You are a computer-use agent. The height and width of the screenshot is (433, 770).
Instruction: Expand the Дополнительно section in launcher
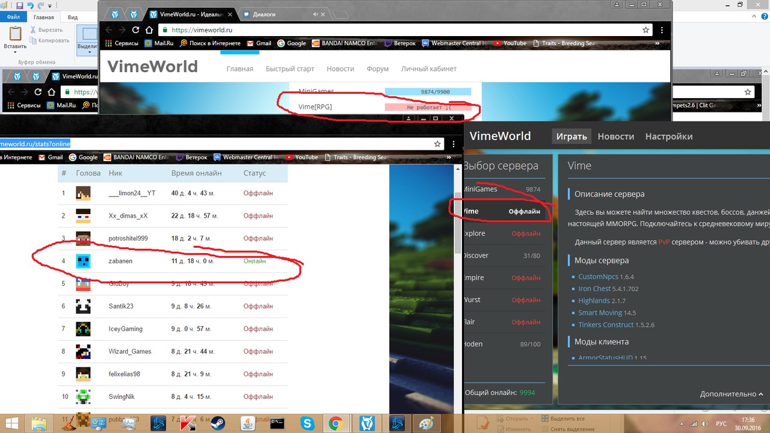[x=731, y=394]
